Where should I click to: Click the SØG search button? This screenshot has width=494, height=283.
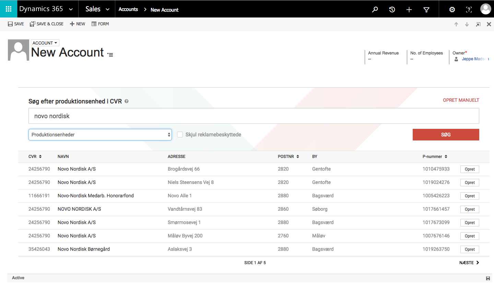tap(446, 135)
